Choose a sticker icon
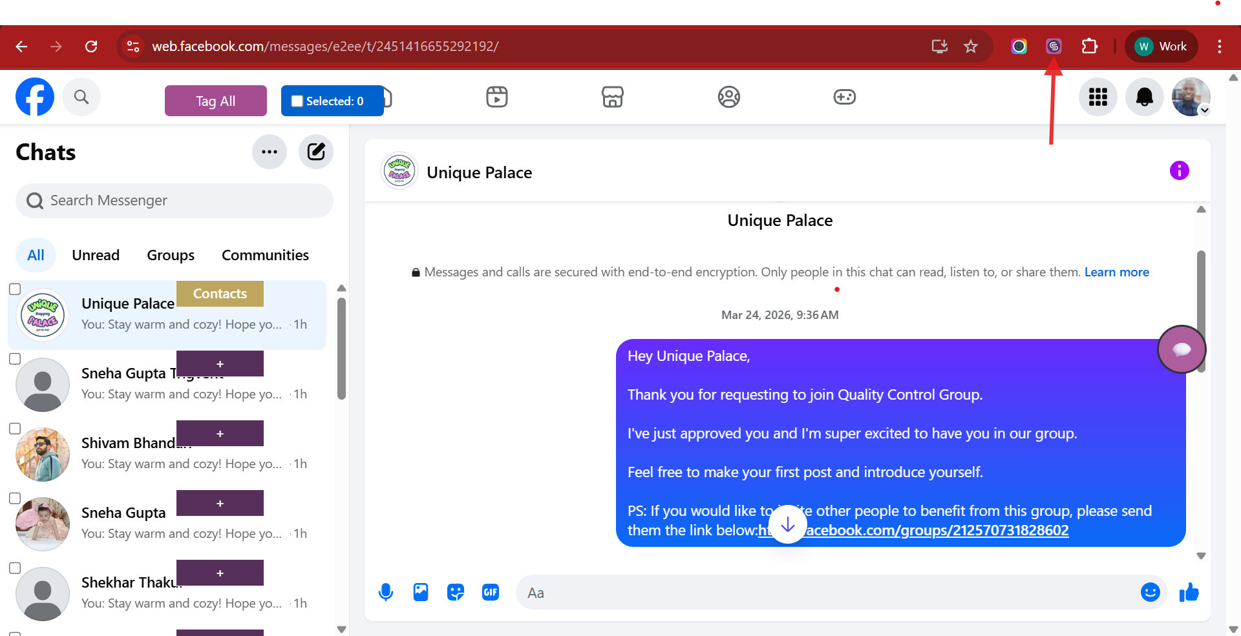The height and width of the screenshot is (636, 1241). click(456, 592)
